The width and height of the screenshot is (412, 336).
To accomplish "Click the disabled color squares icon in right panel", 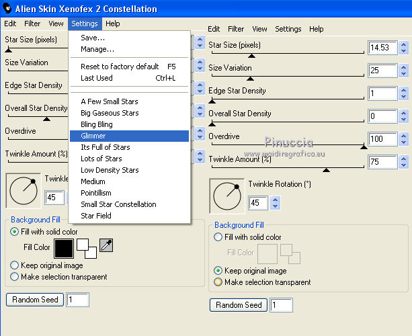I will (290, 253).
